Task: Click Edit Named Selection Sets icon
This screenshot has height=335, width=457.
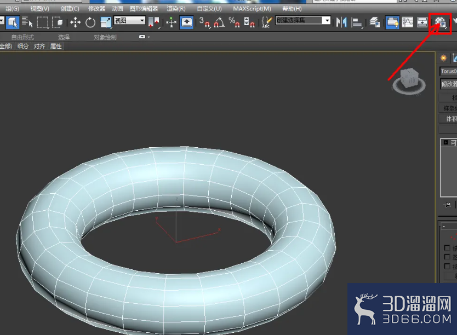Action: pos(267,22)
